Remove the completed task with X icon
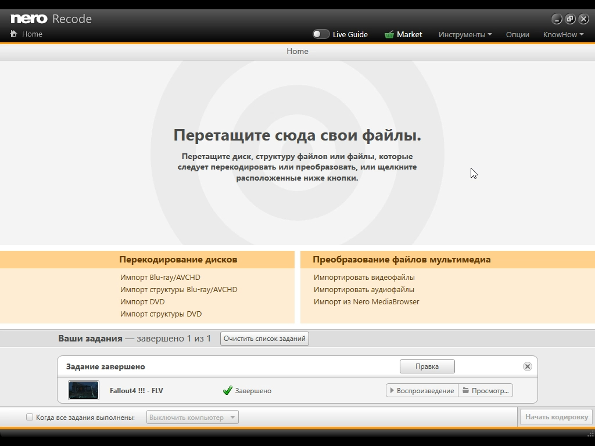Screen dimensions: 595x446 click(528, 366)
